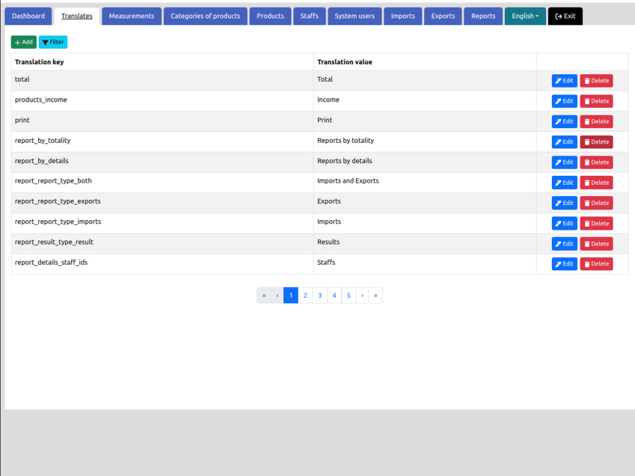The height and width of the screenshot is (476, 635).
Task: Delete the report_report_type_exports row
Action: coord(596,203)
